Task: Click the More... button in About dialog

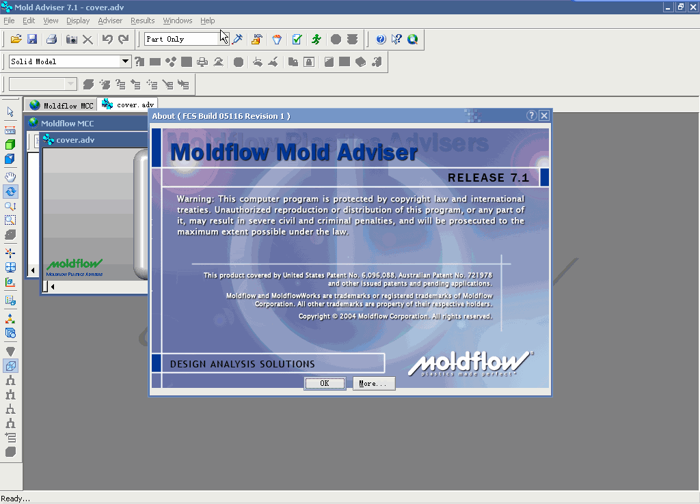Action: [373, 384]
